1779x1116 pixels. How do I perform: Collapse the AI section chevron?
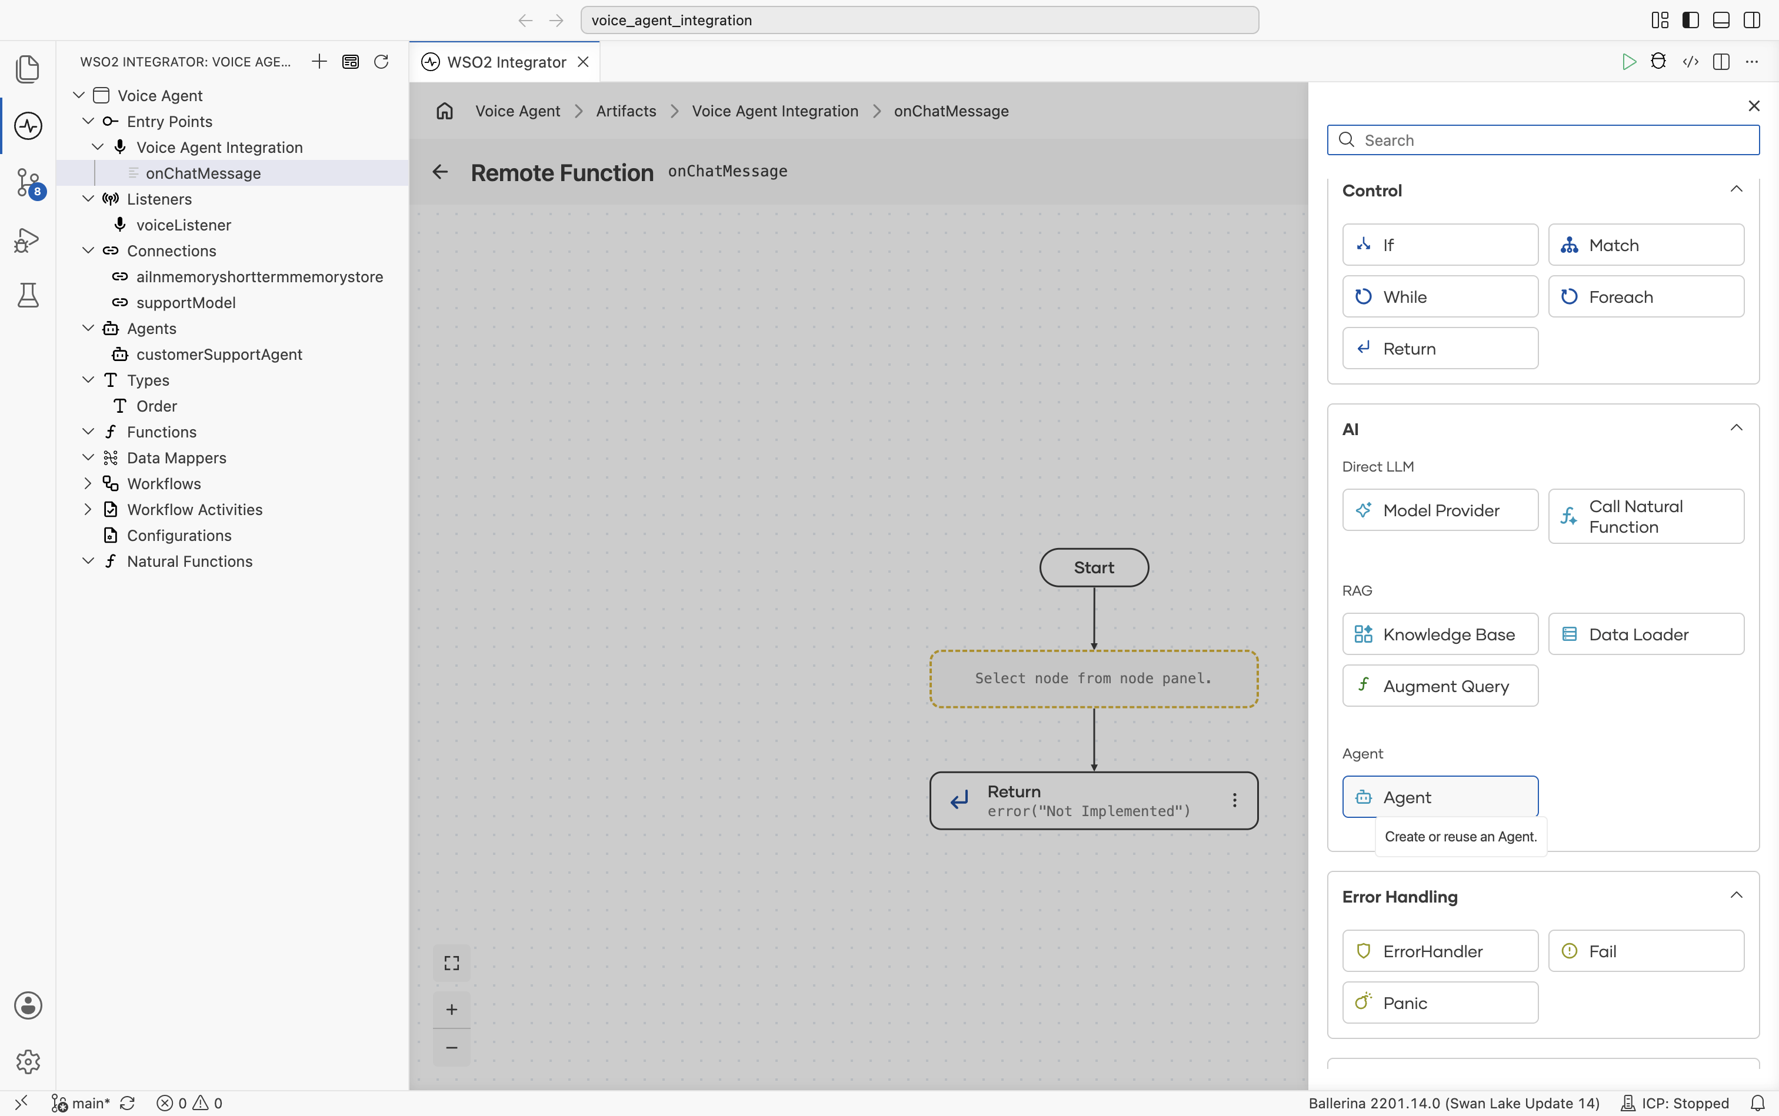(1736, 428)
